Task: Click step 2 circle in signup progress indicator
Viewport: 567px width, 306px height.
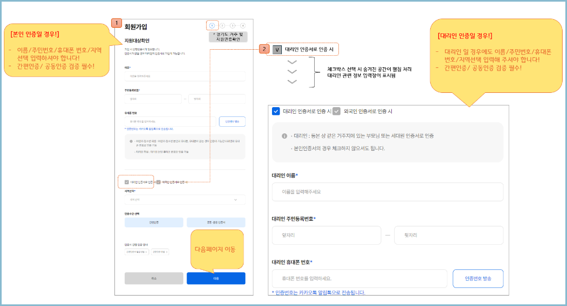Action: click(x=222, y=26)
